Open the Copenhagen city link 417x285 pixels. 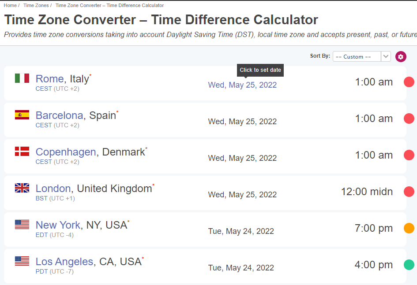66,152
